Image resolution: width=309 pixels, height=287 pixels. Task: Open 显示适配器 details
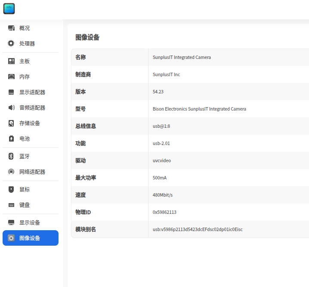click(31, 92)
